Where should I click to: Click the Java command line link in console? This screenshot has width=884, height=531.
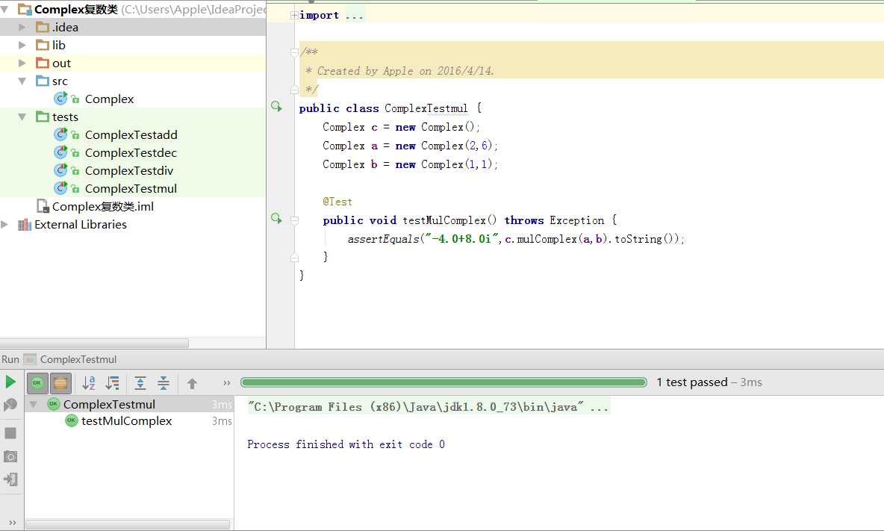pyautogui.click(x=429, y=407)
